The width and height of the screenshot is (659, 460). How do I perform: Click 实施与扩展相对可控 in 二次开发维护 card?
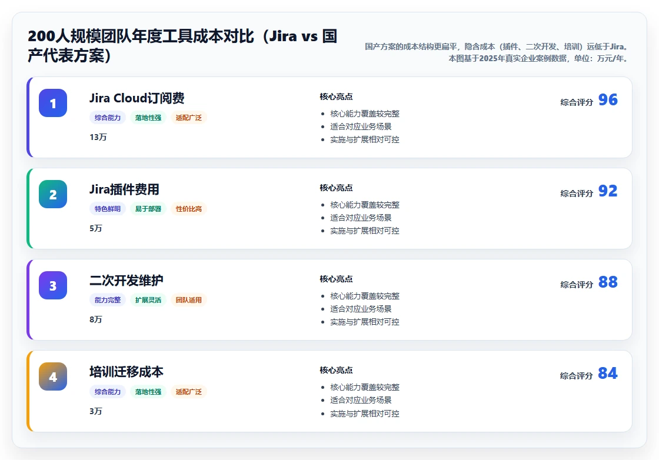[x=365, y=322]
